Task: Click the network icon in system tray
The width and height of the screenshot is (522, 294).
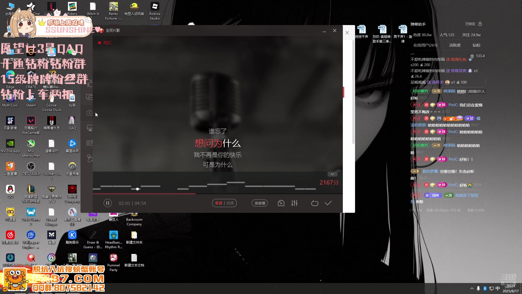Action: 491,289
